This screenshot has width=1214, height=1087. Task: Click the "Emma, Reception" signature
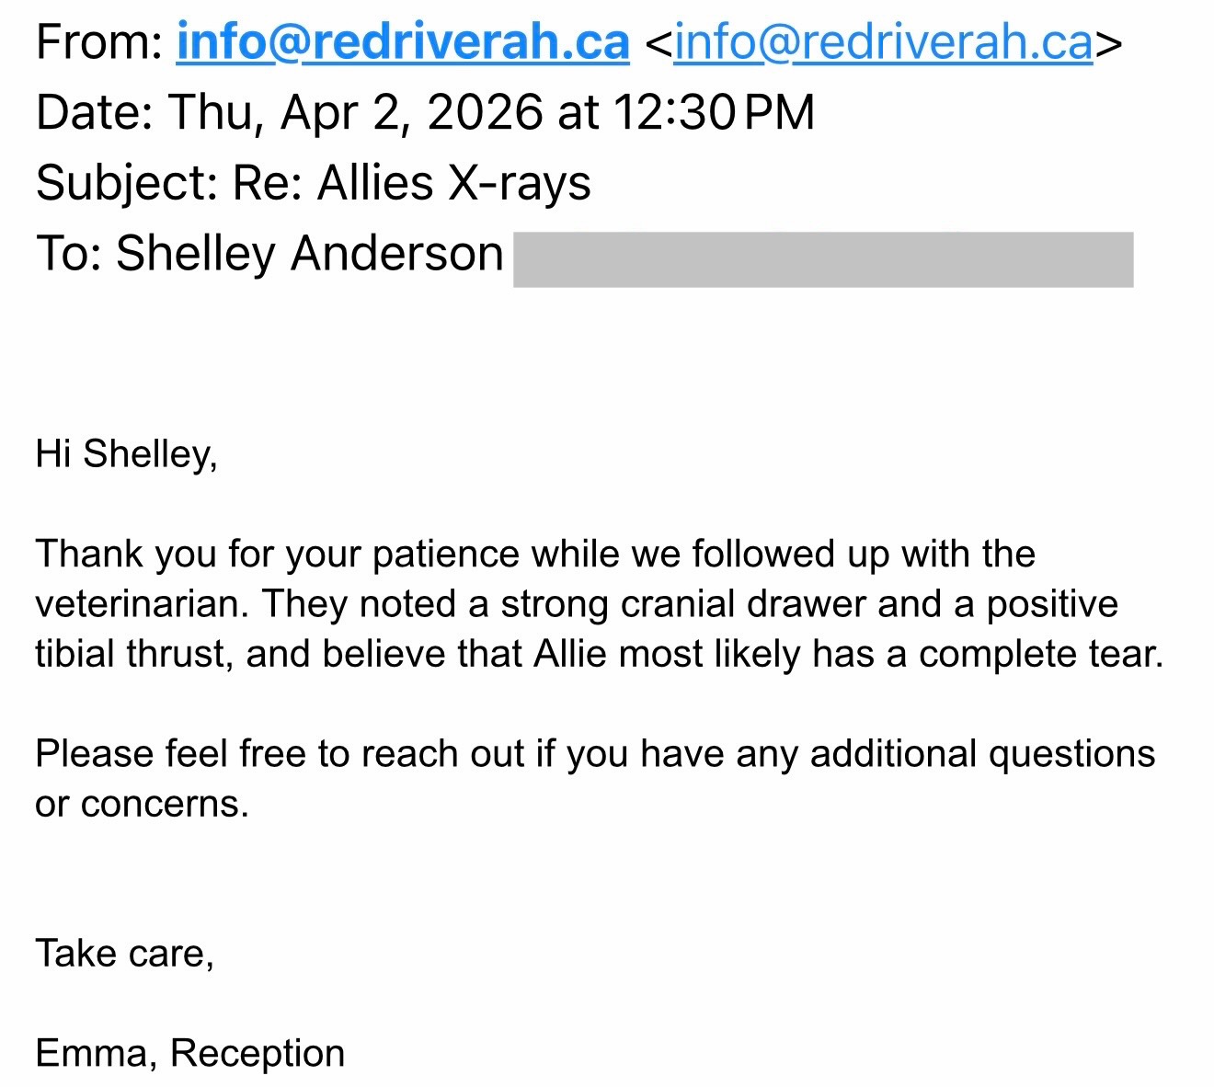point(189,1053)
